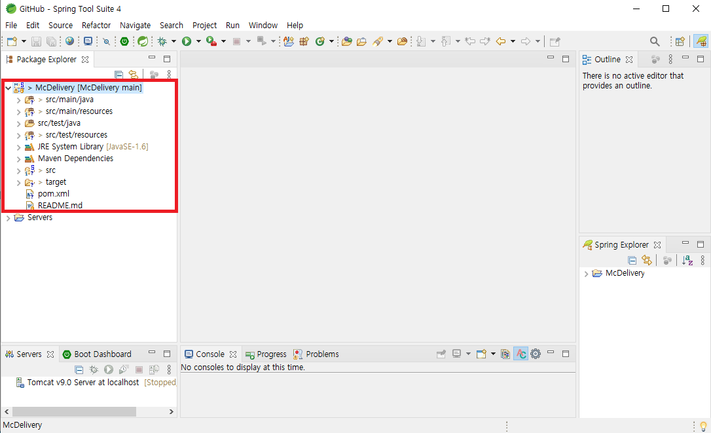
Task: Start the server in Servers view toolbar
Action: [x=109, y=369]
